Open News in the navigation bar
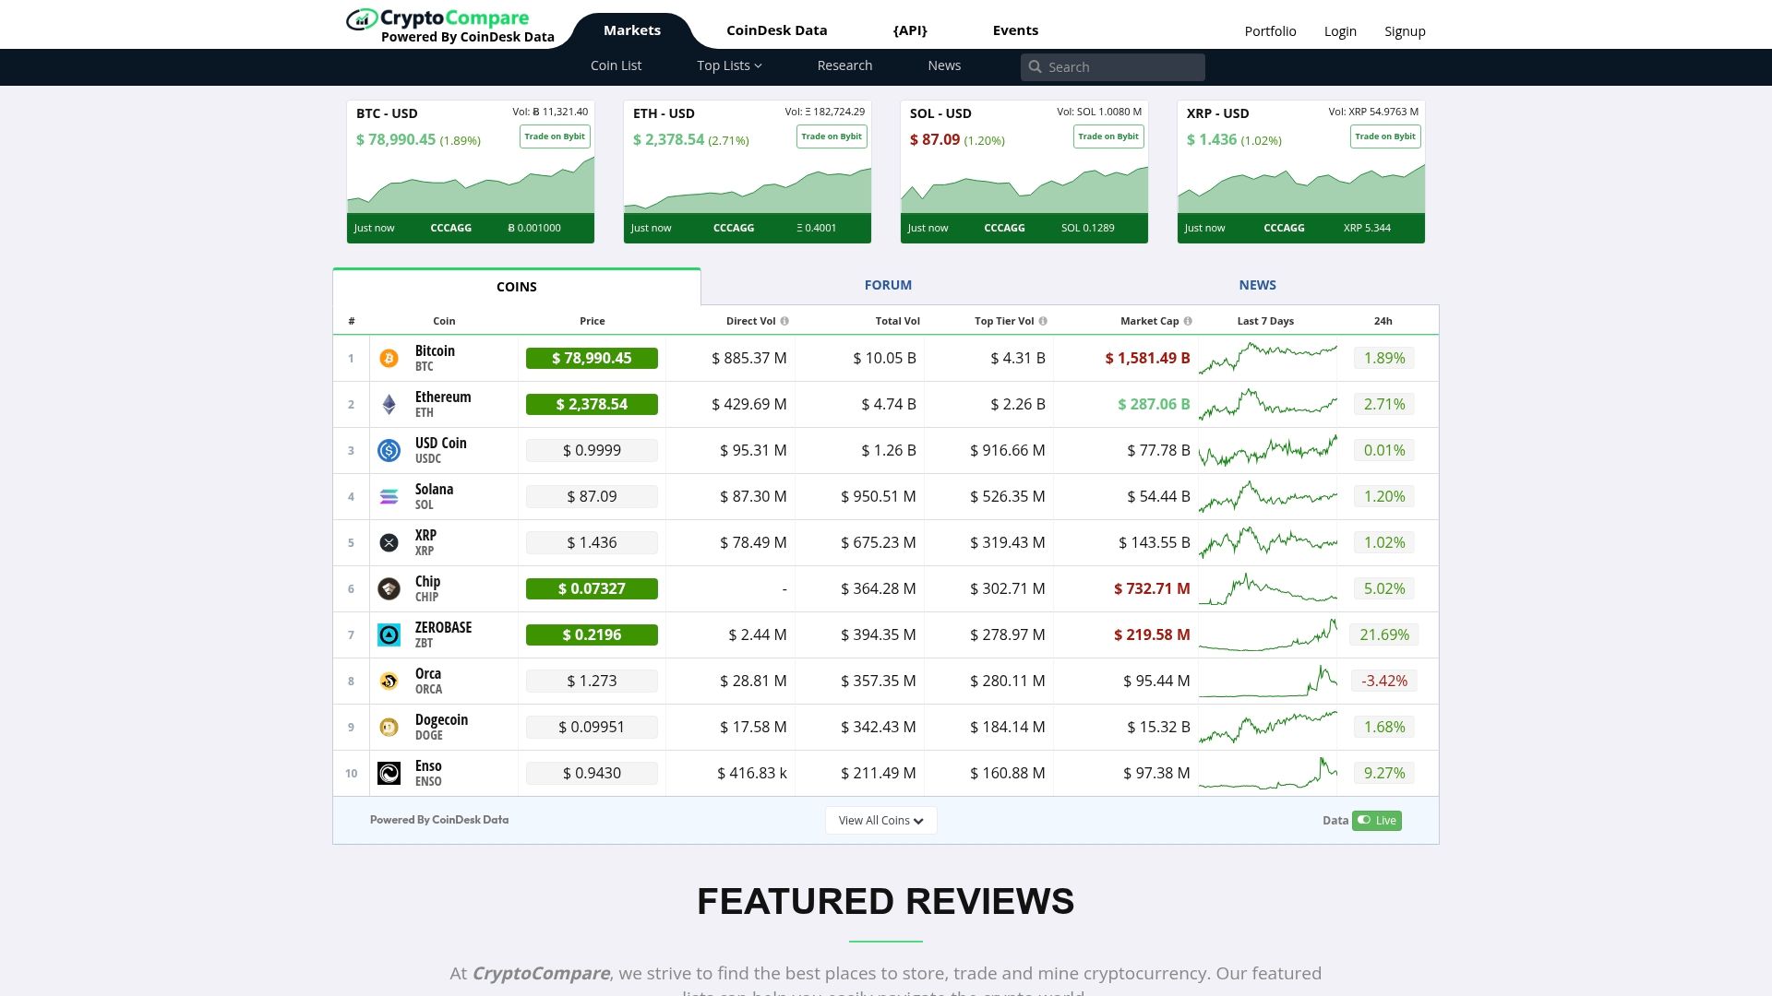1772x996 pixels. click(x=944, y=66)
